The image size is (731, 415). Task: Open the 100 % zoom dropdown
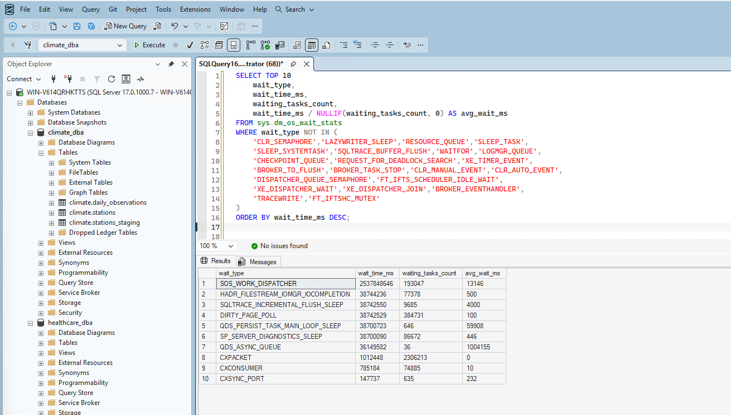tap(231, 246)
